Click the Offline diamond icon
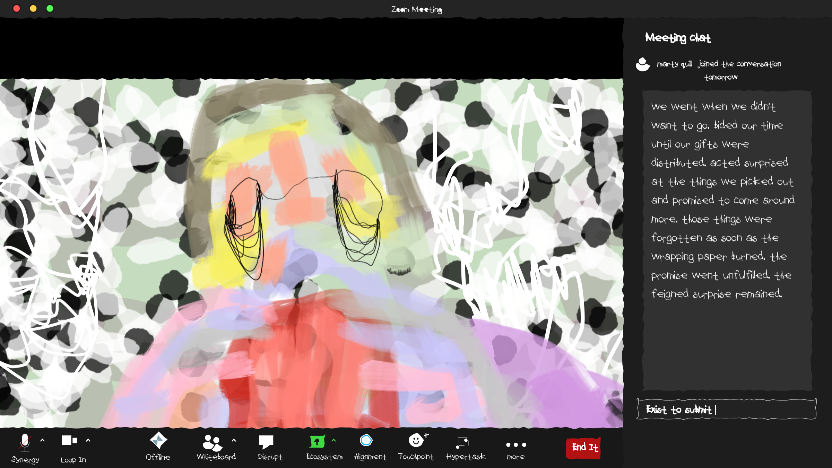 tap(158, 441)
